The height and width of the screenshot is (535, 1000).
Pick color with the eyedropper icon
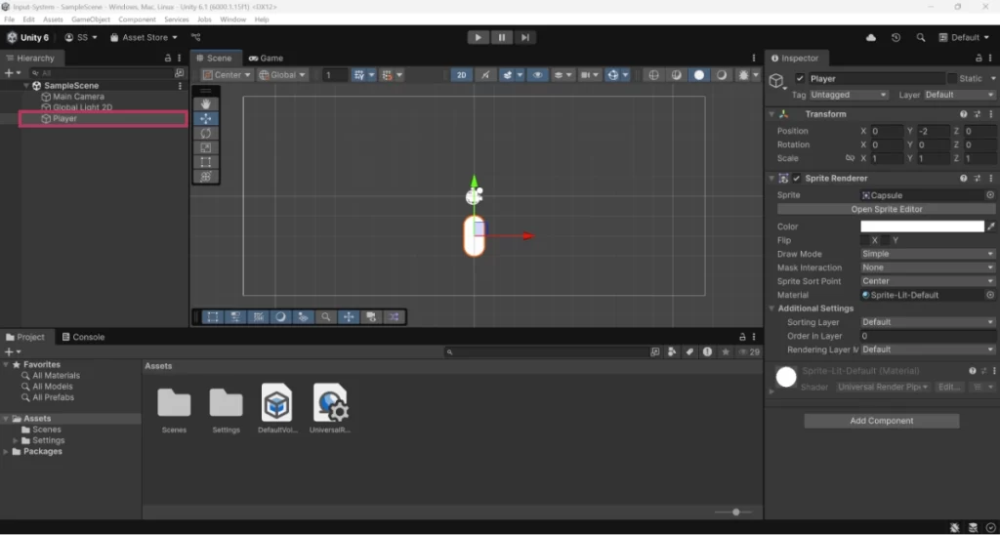[x=991, y=226]
